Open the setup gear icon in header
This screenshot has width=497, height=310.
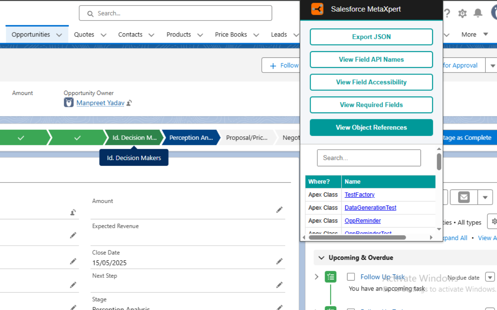462,14
